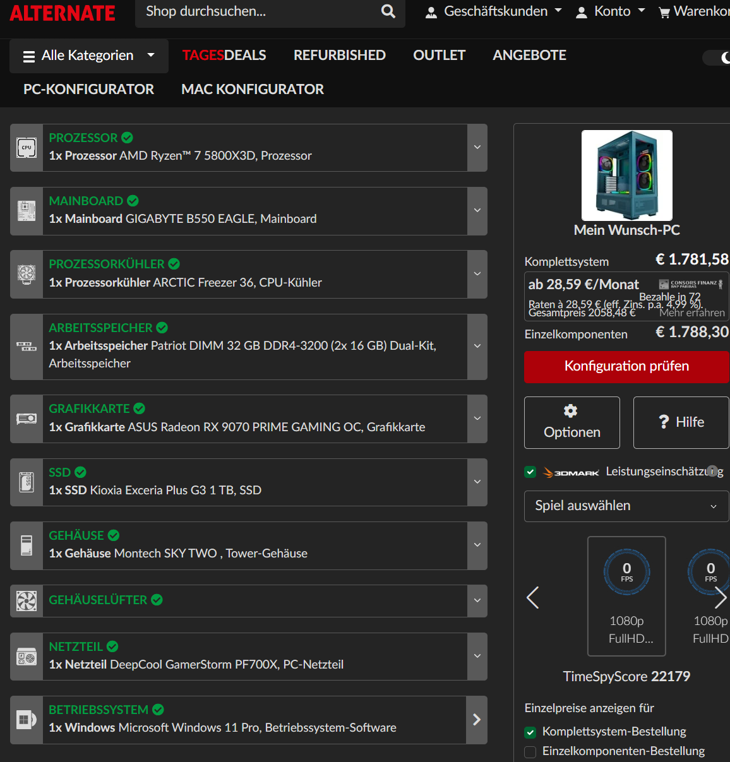Open the ANGEBOTE page

529,56
